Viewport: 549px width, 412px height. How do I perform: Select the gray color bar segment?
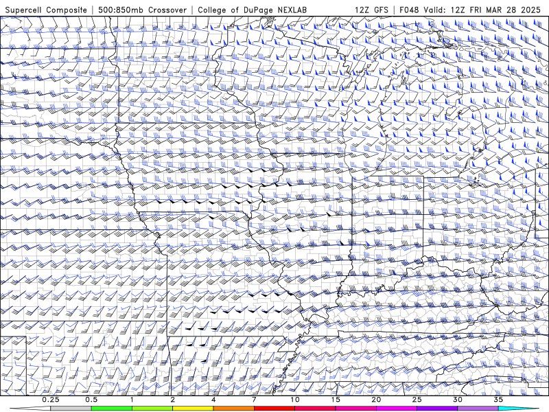(x=71, y=409)
